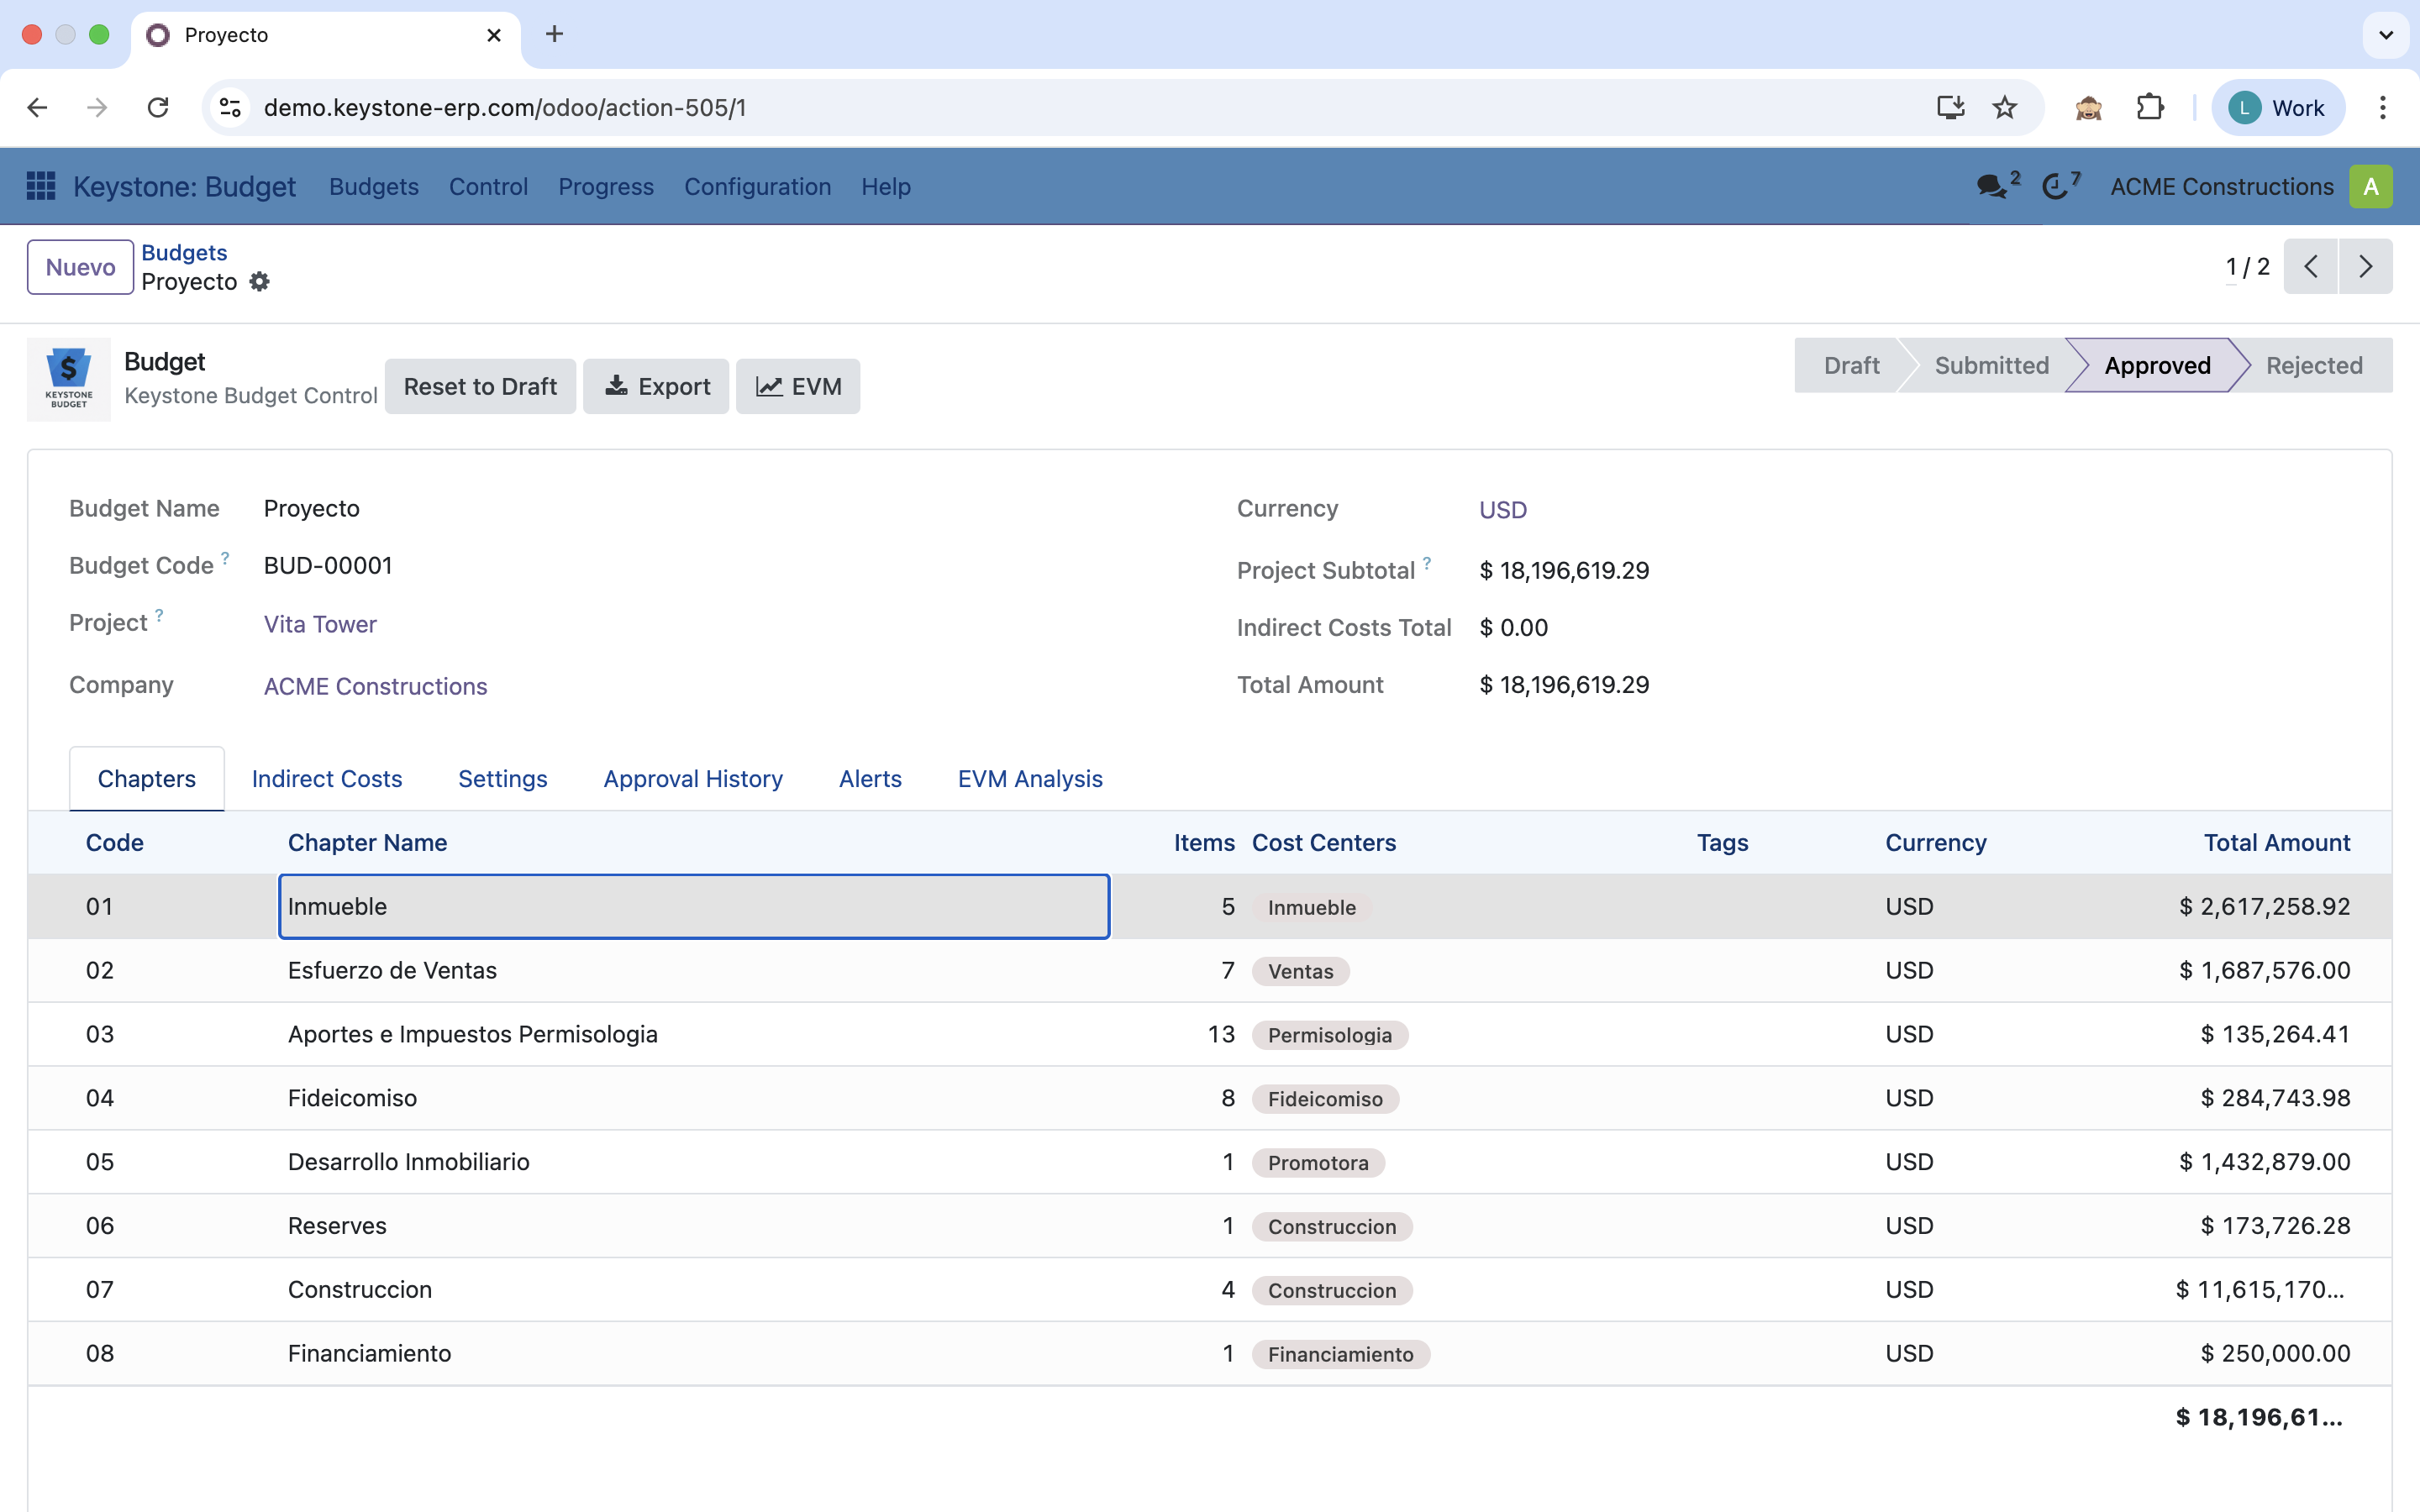Click the Reset to Draft button
Screen dimensions: 2420x1512
(x=480, y=386)
